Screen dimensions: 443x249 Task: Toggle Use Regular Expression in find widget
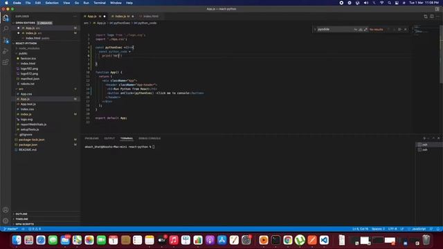coord(365,29)
